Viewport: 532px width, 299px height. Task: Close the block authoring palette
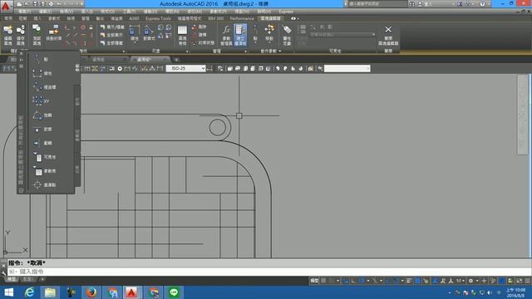[22, 53]
